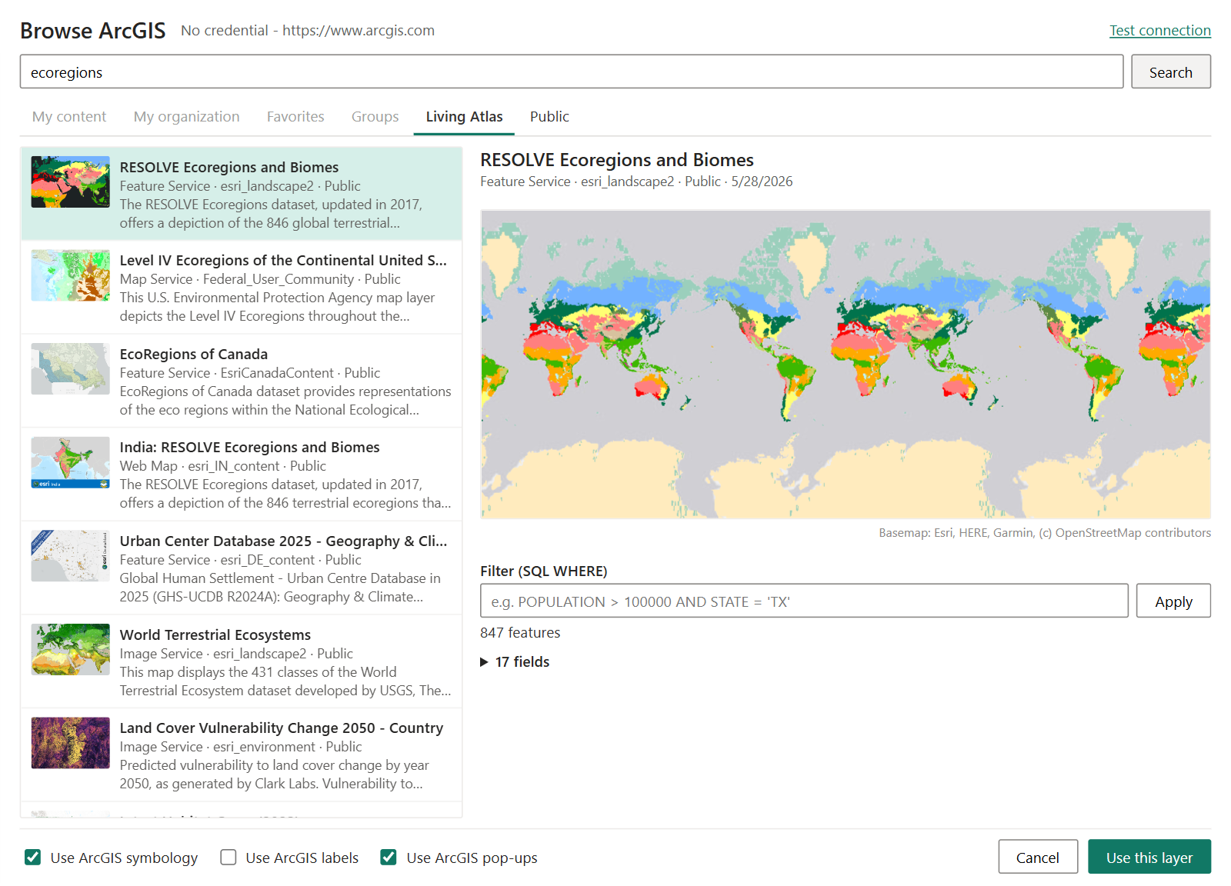1231x886 pixels.
Task: Switch to My content tab
Action: [x=69, y=117]
